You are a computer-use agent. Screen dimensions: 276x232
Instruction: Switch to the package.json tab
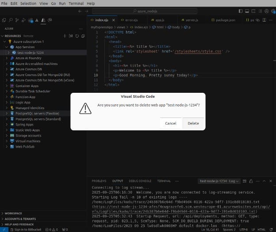pyautogui.click(x=225, y=20)
